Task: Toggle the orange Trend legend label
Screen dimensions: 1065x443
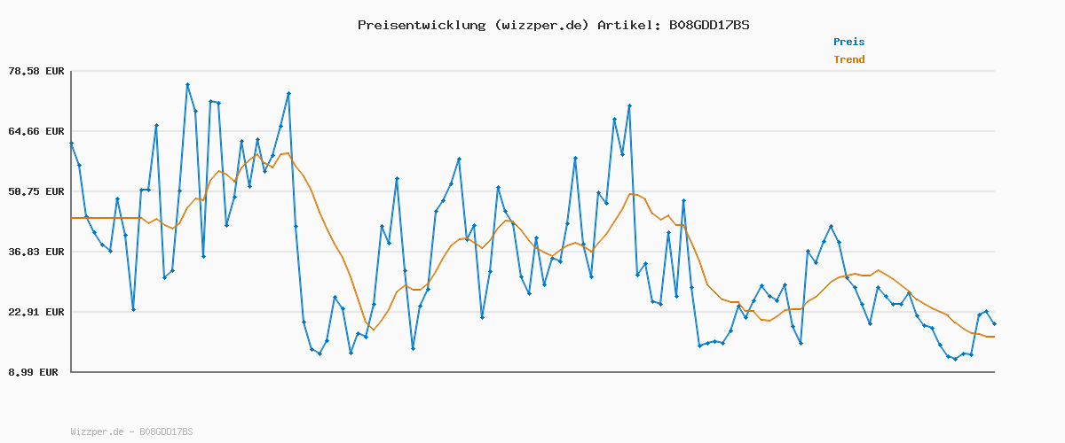Action: pos(848,60)
